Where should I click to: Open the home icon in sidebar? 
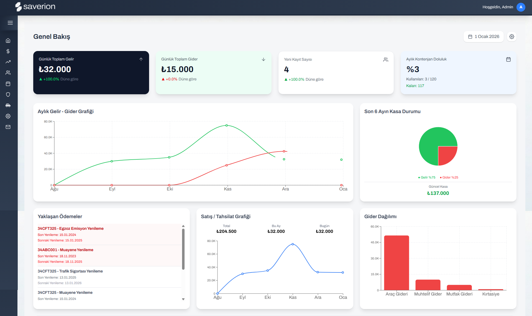8,40
